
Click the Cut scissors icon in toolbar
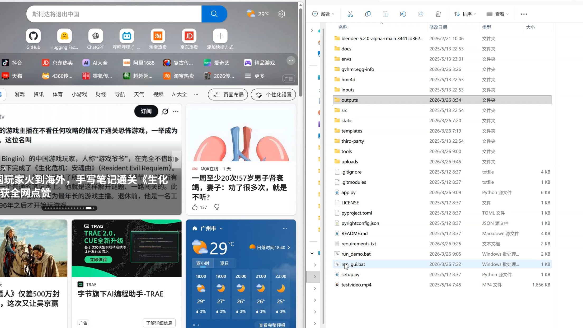click(x=350, y=14)
